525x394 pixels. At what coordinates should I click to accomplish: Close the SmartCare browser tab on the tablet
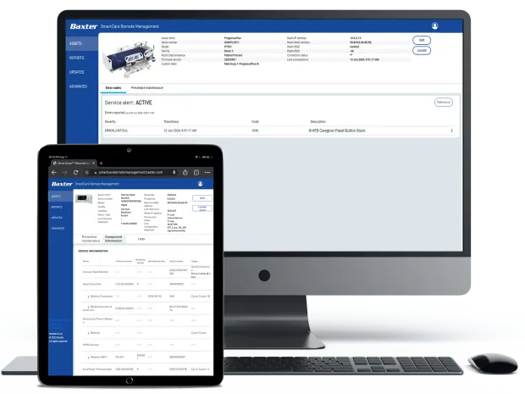94,164
